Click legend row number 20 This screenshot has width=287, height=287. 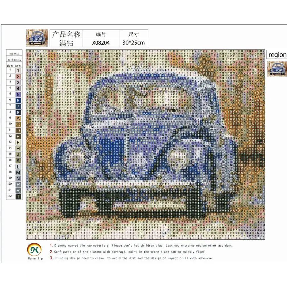(10, 184)
